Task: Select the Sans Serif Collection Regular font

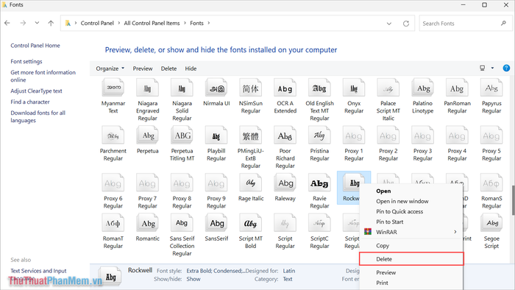Action: click(x=182, y=235)
